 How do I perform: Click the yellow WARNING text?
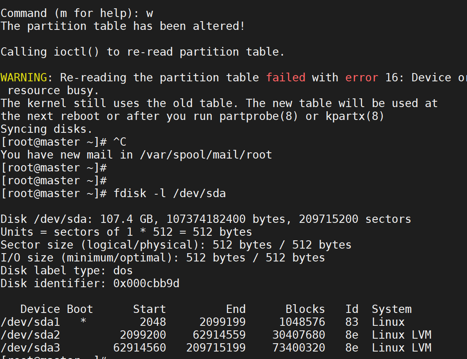(x=24, y=78)
